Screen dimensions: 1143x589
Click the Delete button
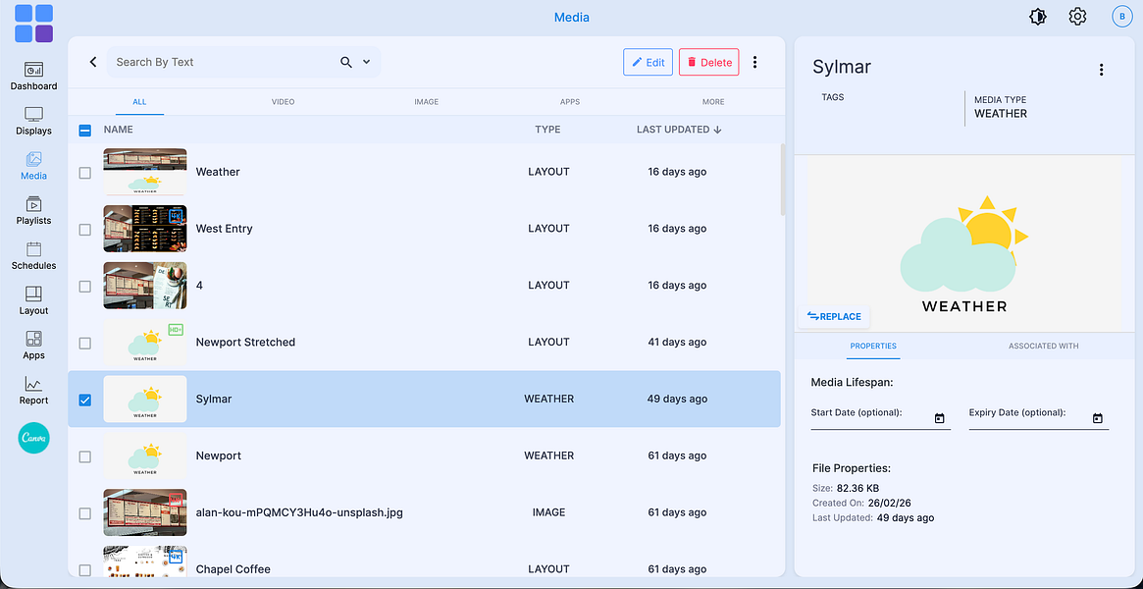pos(708,62)
